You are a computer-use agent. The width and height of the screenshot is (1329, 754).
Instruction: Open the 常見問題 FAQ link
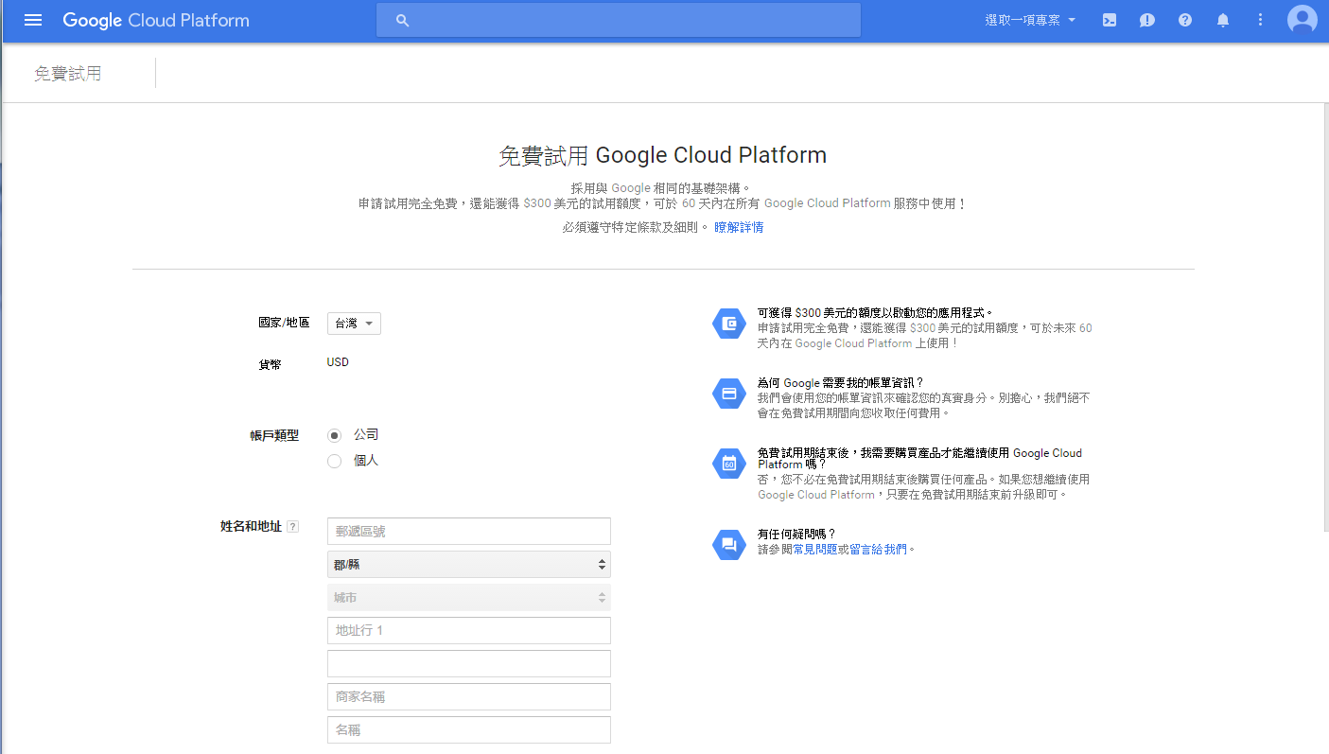point(815,549)
